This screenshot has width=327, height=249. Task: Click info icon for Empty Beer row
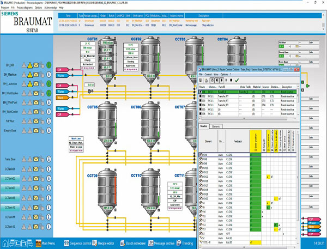point(49,131)
